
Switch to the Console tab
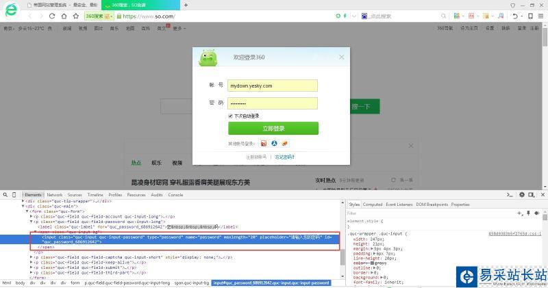click(175, 195)
